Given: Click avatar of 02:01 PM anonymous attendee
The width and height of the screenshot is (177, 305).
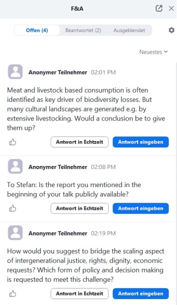Looking at the screenshot, I should 15,72.
